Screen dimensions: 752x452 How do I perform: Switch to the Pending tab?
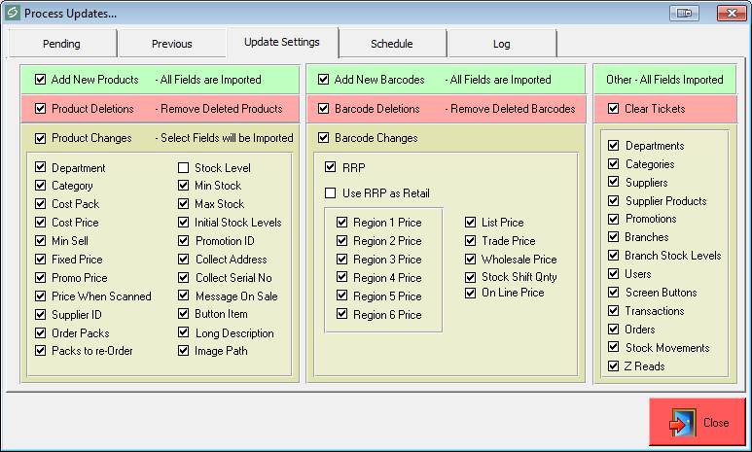(61, 44)
